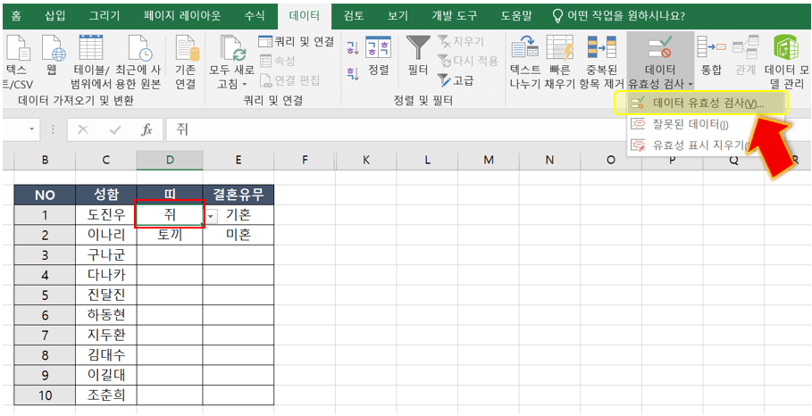The image size is (812, 416).
Task: Switch to the 그리기 tab
Action: tap(105, 15)
